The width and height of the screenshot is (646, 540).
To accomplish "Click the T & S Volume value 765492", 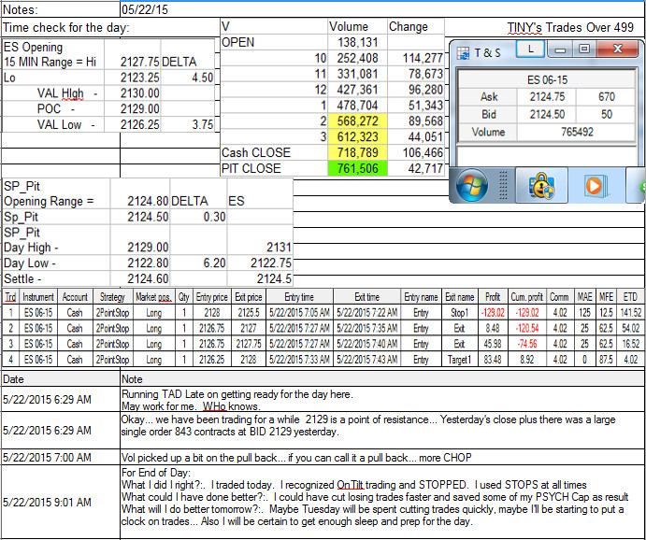I will click(577, 132).
